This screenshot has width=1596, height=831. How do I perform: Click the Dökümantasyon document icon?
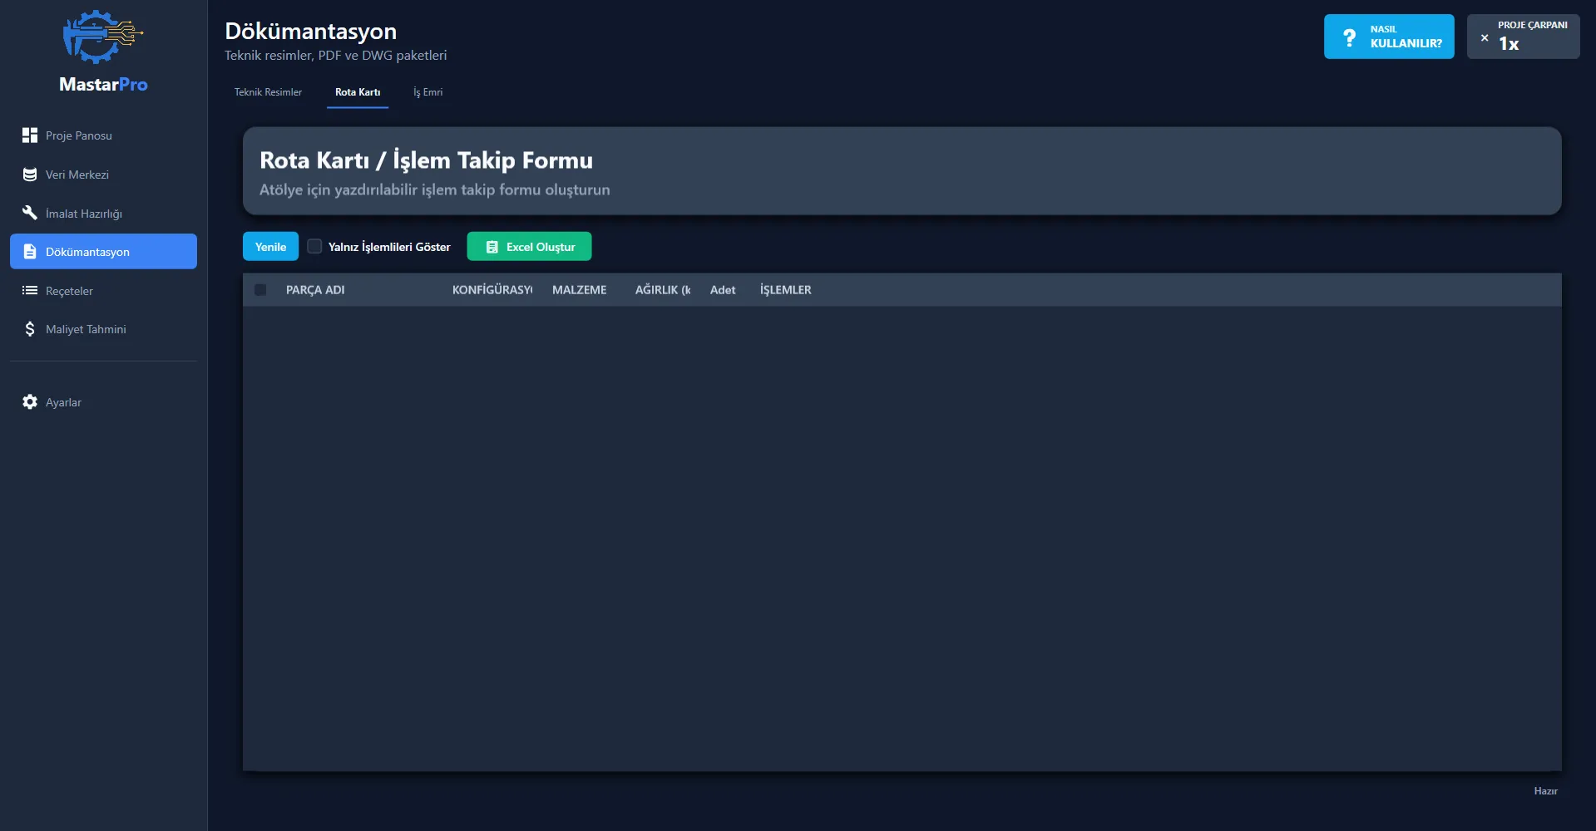[x=30, y=252]
